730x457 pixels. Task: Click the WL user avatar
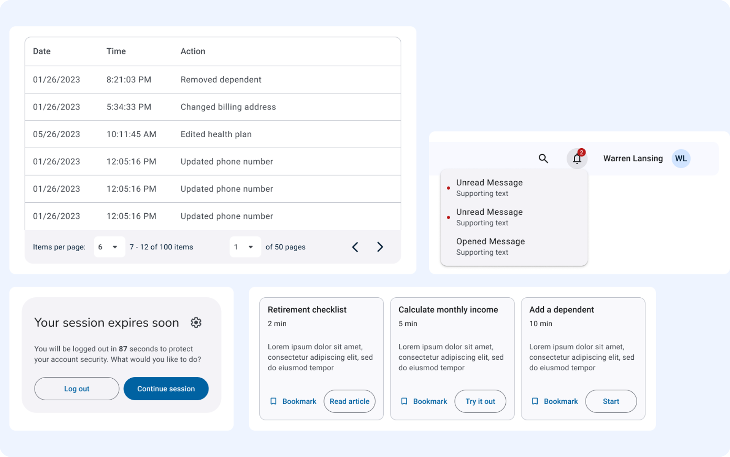coord(681,159)
